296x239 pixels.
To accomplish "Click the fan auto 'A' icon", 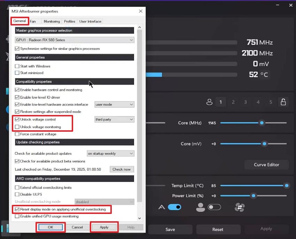I will (x=162, y=207).
